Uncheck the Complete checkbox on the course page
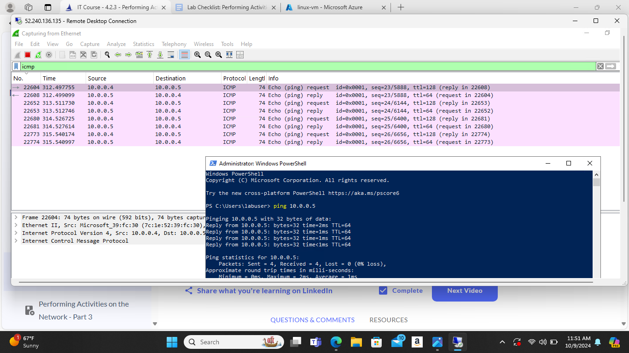 click(384, 290)
